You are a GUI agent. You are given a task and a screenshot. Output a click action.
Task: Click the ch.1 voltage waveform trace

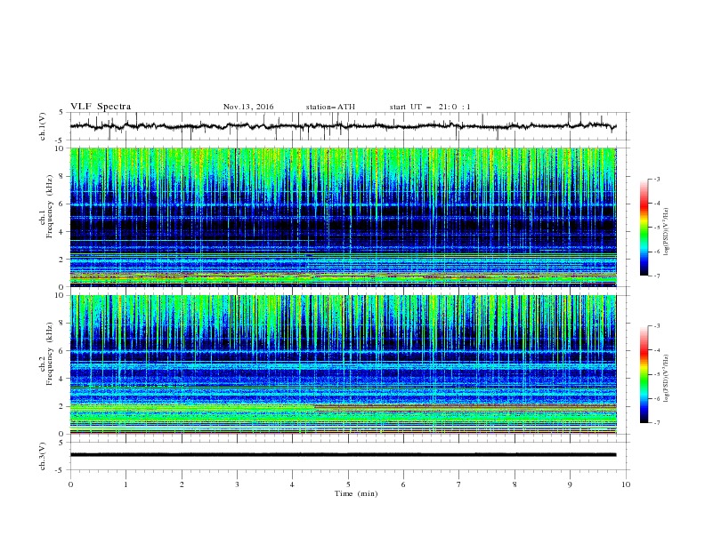(343, 126)
